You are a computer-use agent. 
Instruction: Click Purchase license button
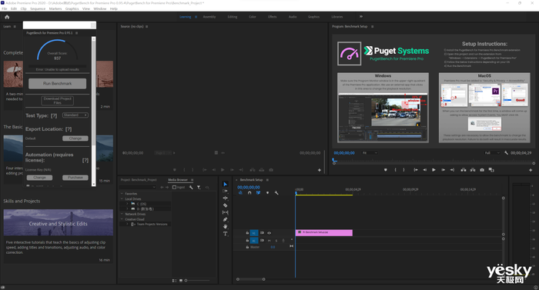75,178
